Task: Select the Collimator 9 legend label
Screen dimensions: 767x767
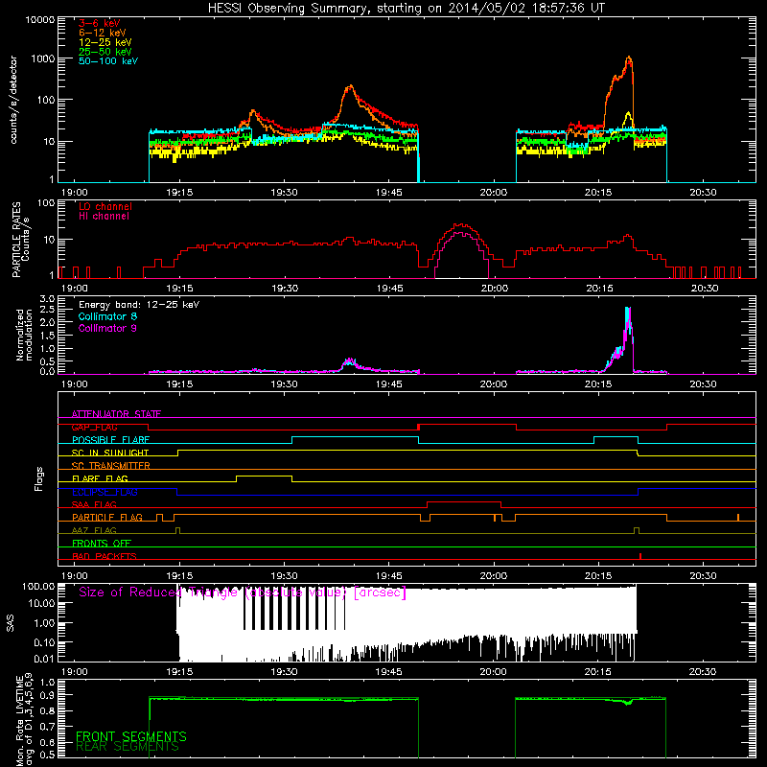Action: pyautogui.click(x=107, y=328)
